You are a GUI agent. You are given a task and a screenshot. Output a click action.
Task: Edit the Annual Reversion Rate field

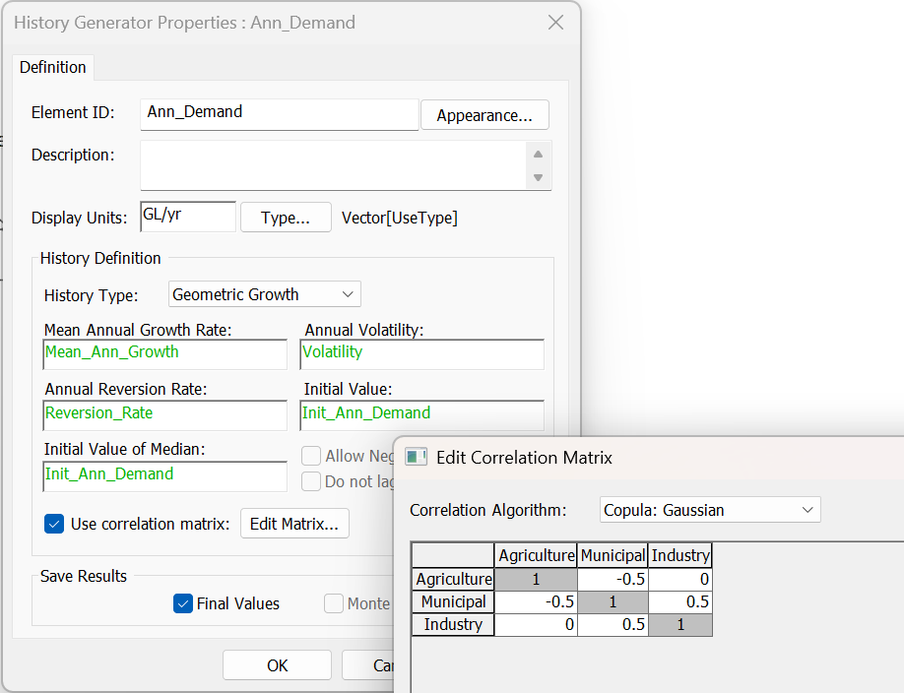coord(164,415)
